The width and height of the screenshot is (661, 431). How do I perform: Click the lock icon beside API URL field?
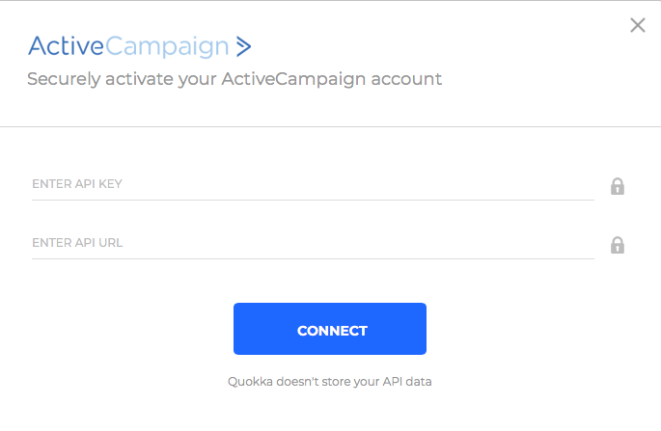[618, 245]
